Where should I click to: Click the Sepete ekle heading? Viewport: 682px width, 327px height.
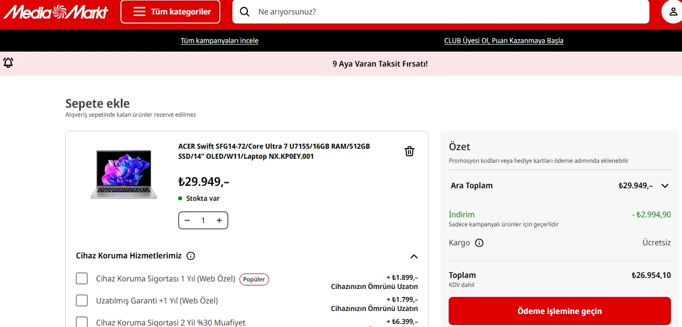98,104
